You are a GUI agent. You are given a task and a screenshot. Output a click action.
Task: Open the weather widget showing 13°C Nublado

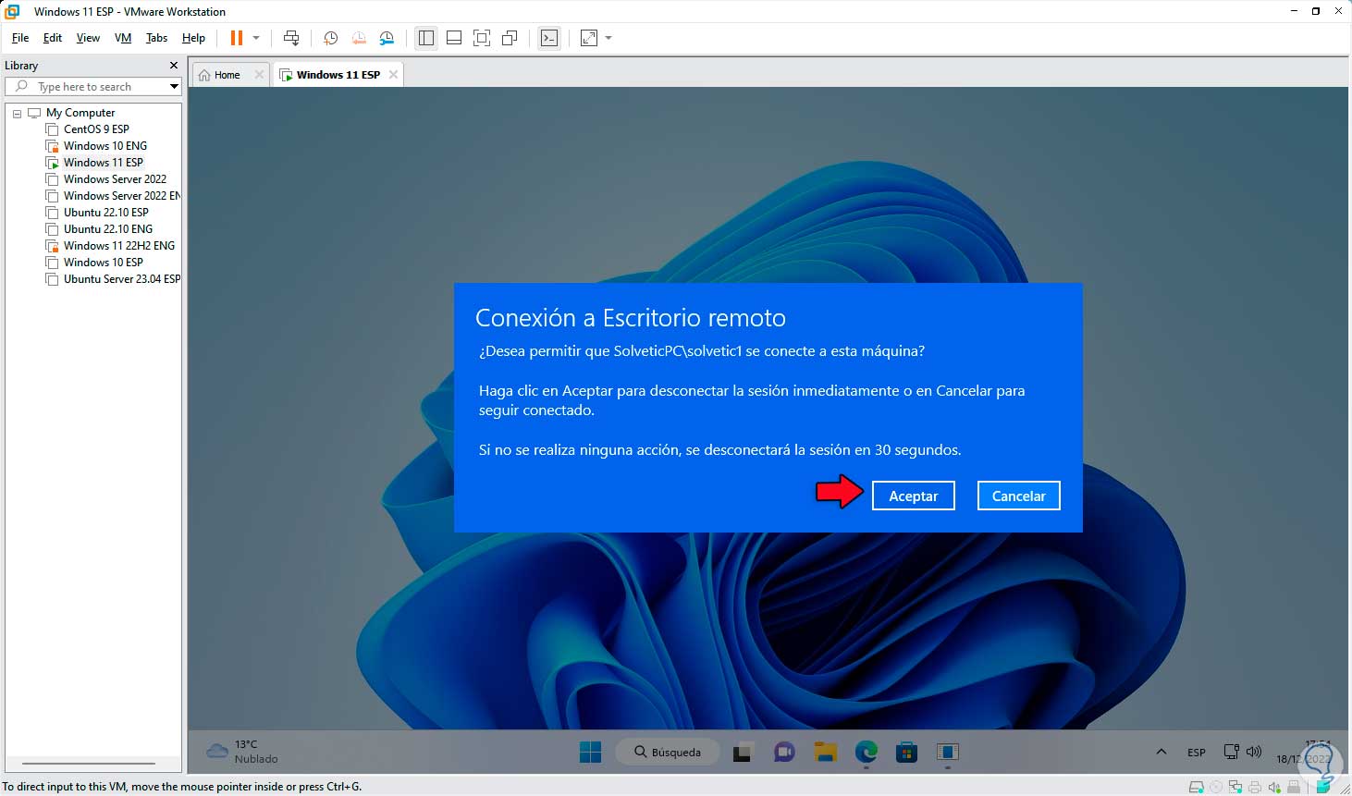242,752
